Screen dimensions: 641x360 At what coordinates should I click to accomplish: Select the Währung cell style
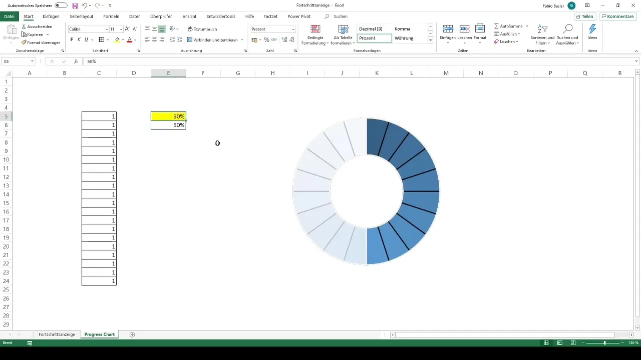tap(404, 38)
